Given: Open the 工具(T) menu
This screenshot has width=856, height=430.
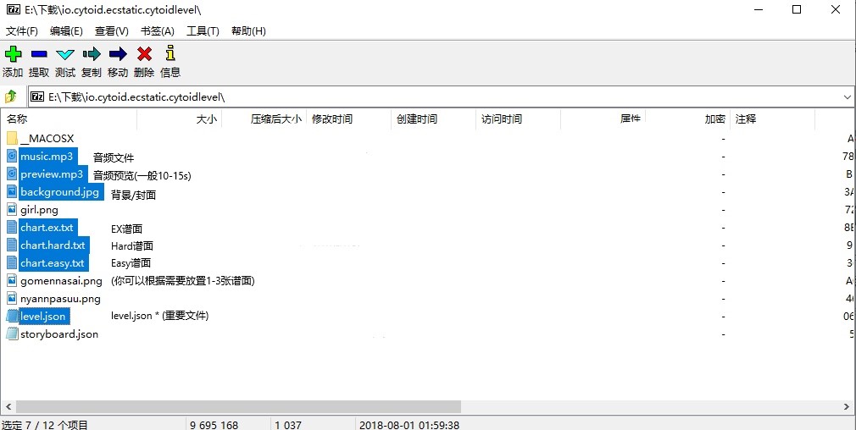Looking at the screenshot, I should click(203, 31).
